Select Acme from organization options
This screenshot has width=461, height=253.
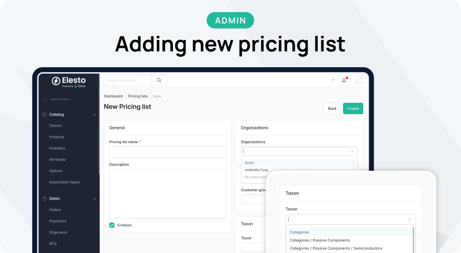(250, 163)
